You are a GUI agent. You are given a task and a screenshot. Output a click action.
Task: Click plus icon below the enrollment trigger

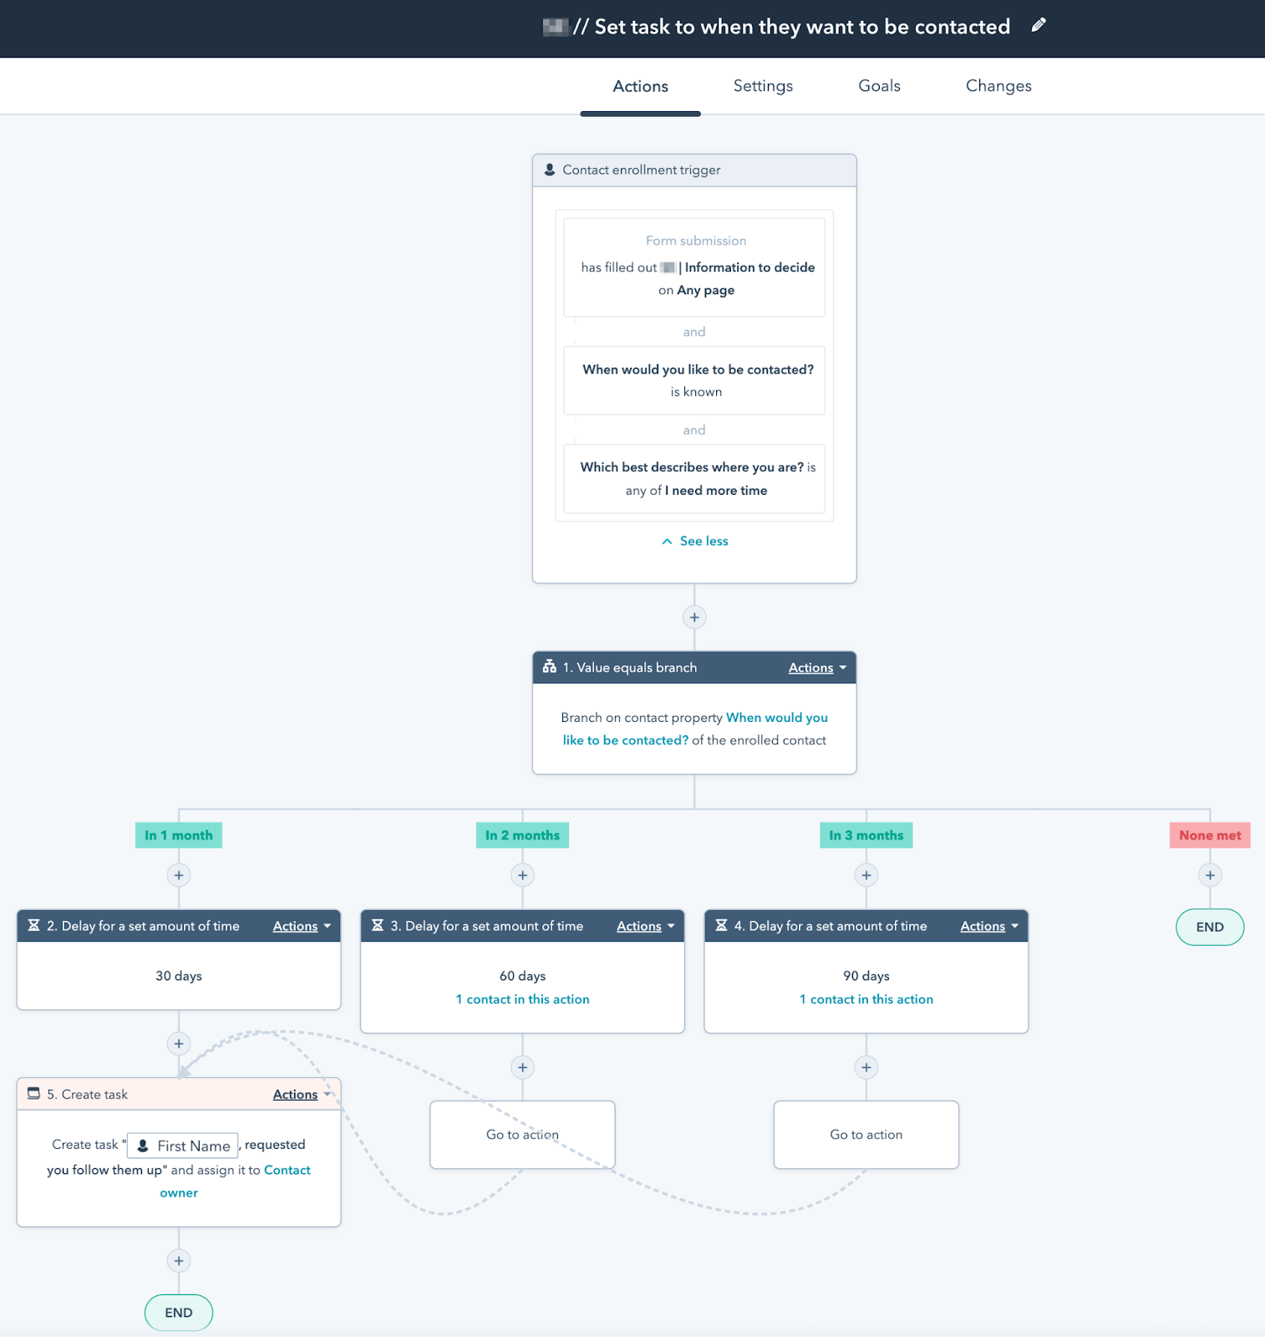click(x=693, y=618)
